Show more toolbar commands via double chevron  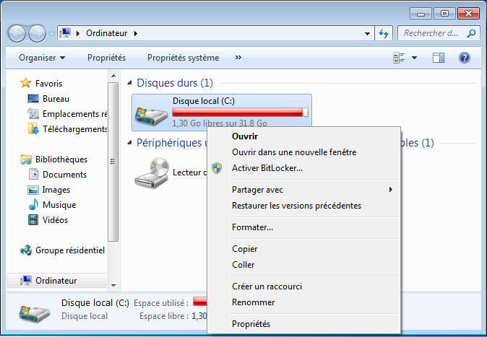[x=238, y=58]
